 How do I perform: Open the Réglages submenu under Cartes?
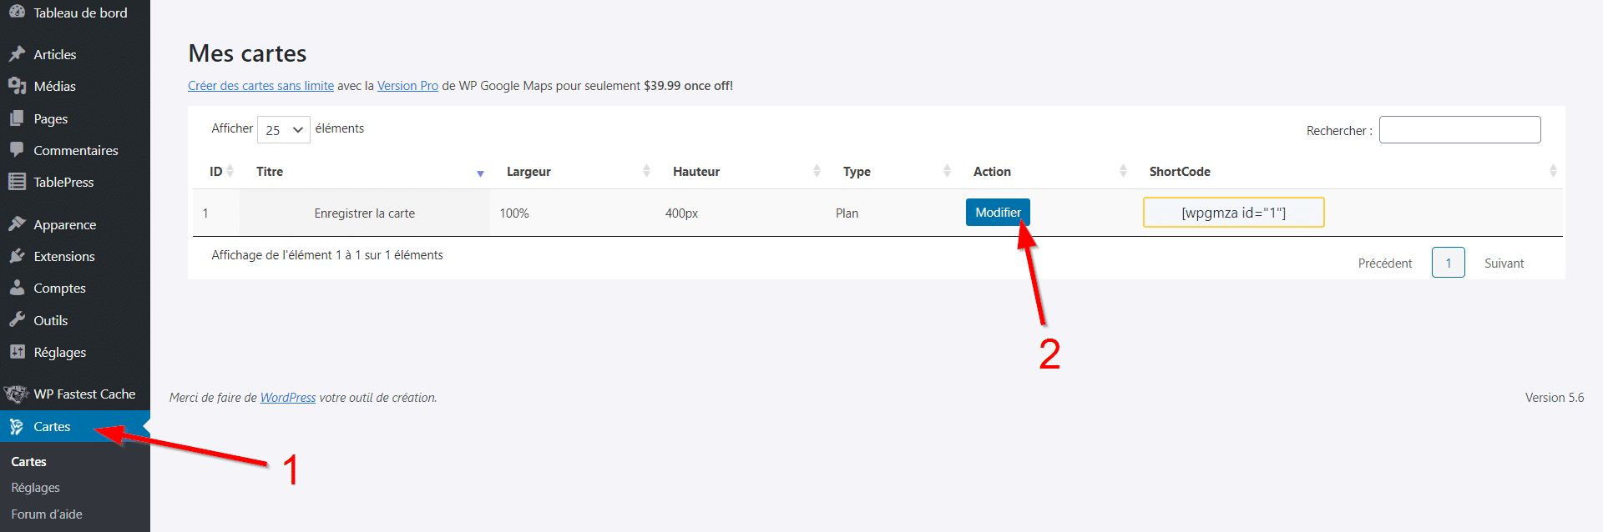[36, 488]
